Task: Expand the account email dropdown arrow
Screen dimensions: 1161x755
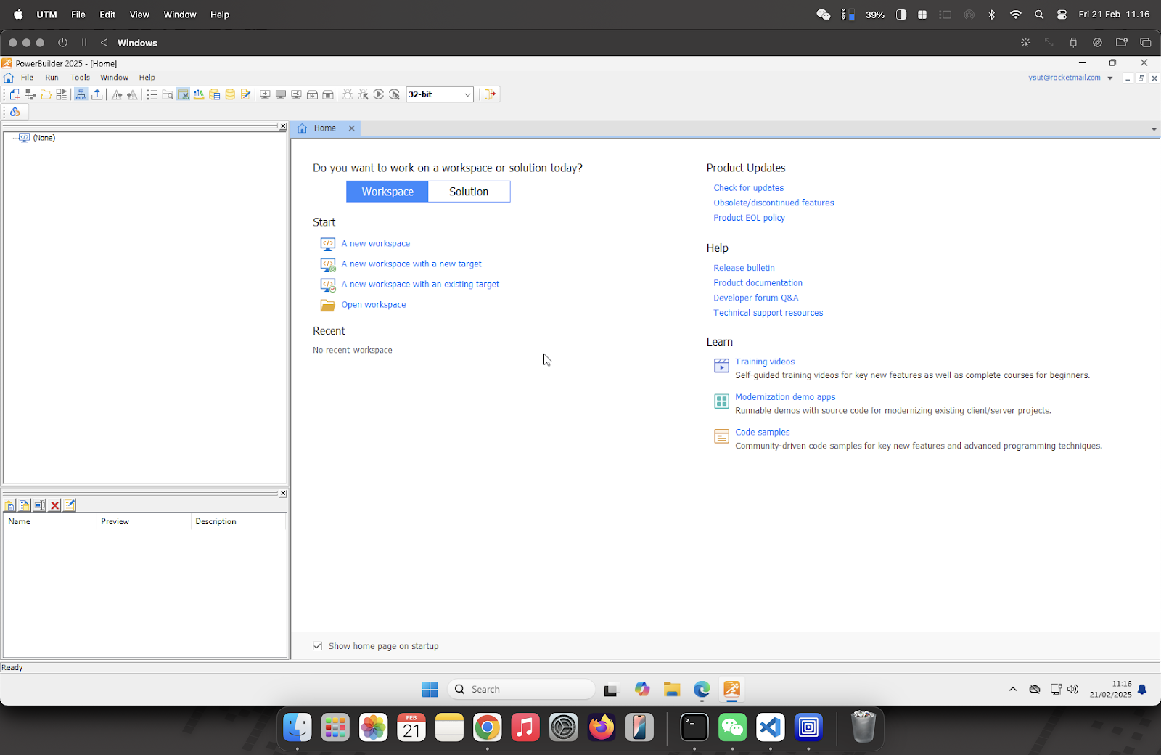Action: click(1110, 78)
